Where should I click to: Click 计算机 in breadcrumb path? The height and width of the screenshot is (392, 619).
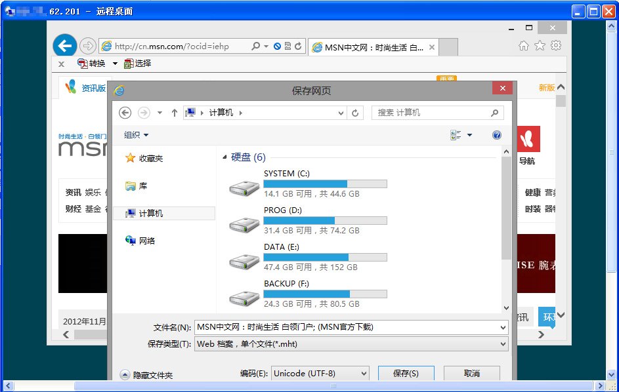(x=221, y=113)
